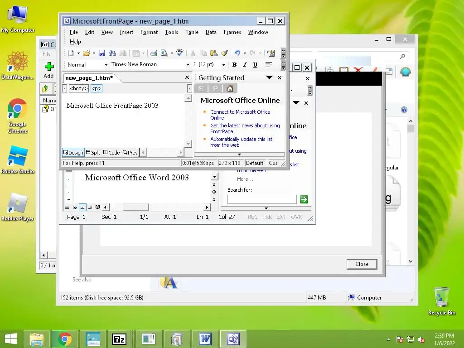Click Word's Reading Layout book icon
The image size is (464, 348).
pos(98,207)
